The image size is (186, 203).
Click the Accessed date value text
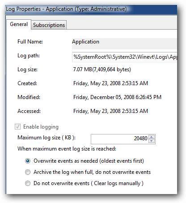110,111
